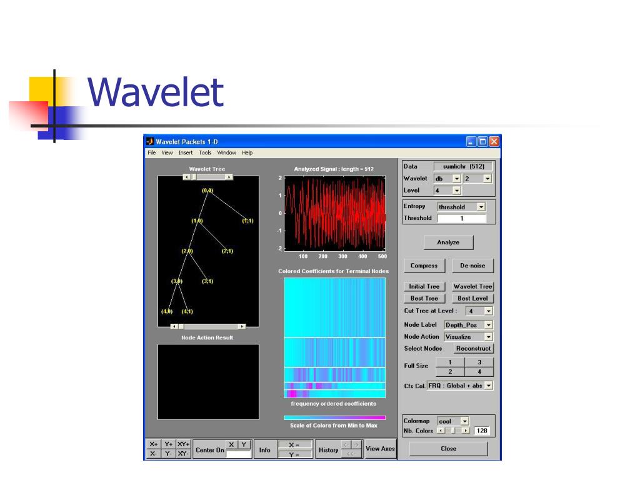The image size is (640, 480).
Task: Click Full Size button 3
Action: (479, 362)
